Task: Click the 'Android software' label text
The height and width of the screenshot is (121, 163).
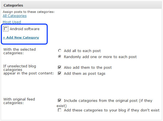Action: 25,29
